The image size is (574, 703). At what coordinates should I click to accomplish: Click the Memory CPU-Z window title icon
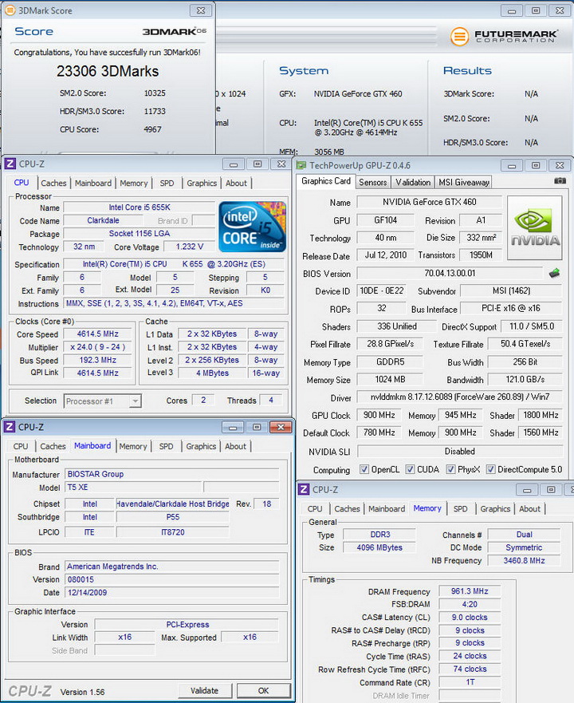304,489
